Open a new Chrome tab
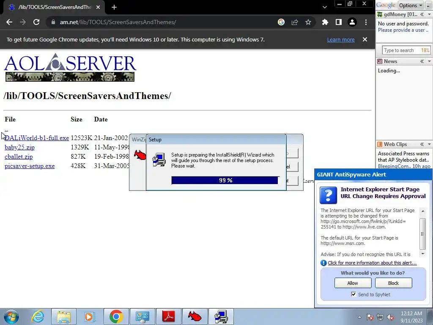 pos(114,7)
